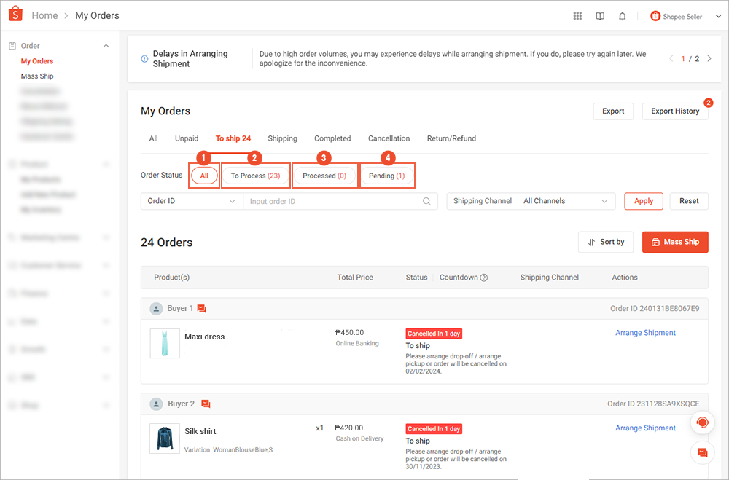Expand the Shopee Seller account menu

(718, 15)
